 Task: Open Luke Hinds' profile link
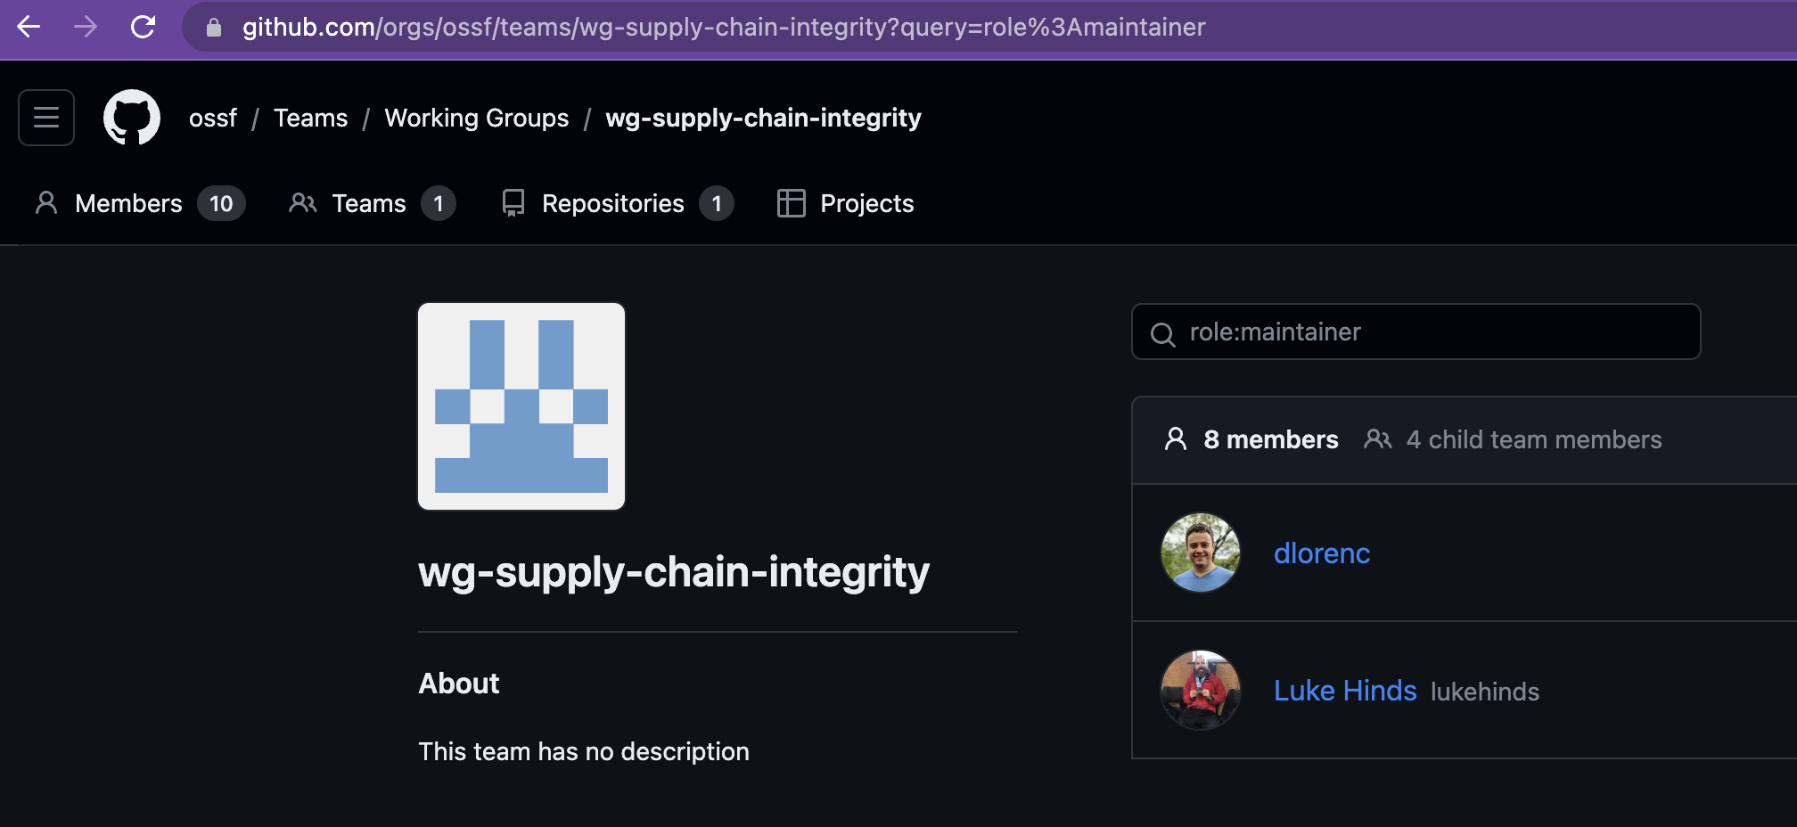click(x=1345, y=691)
